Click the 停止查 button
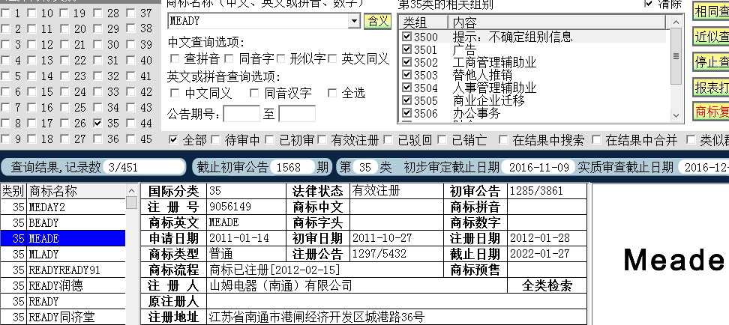 click(711, 61)
